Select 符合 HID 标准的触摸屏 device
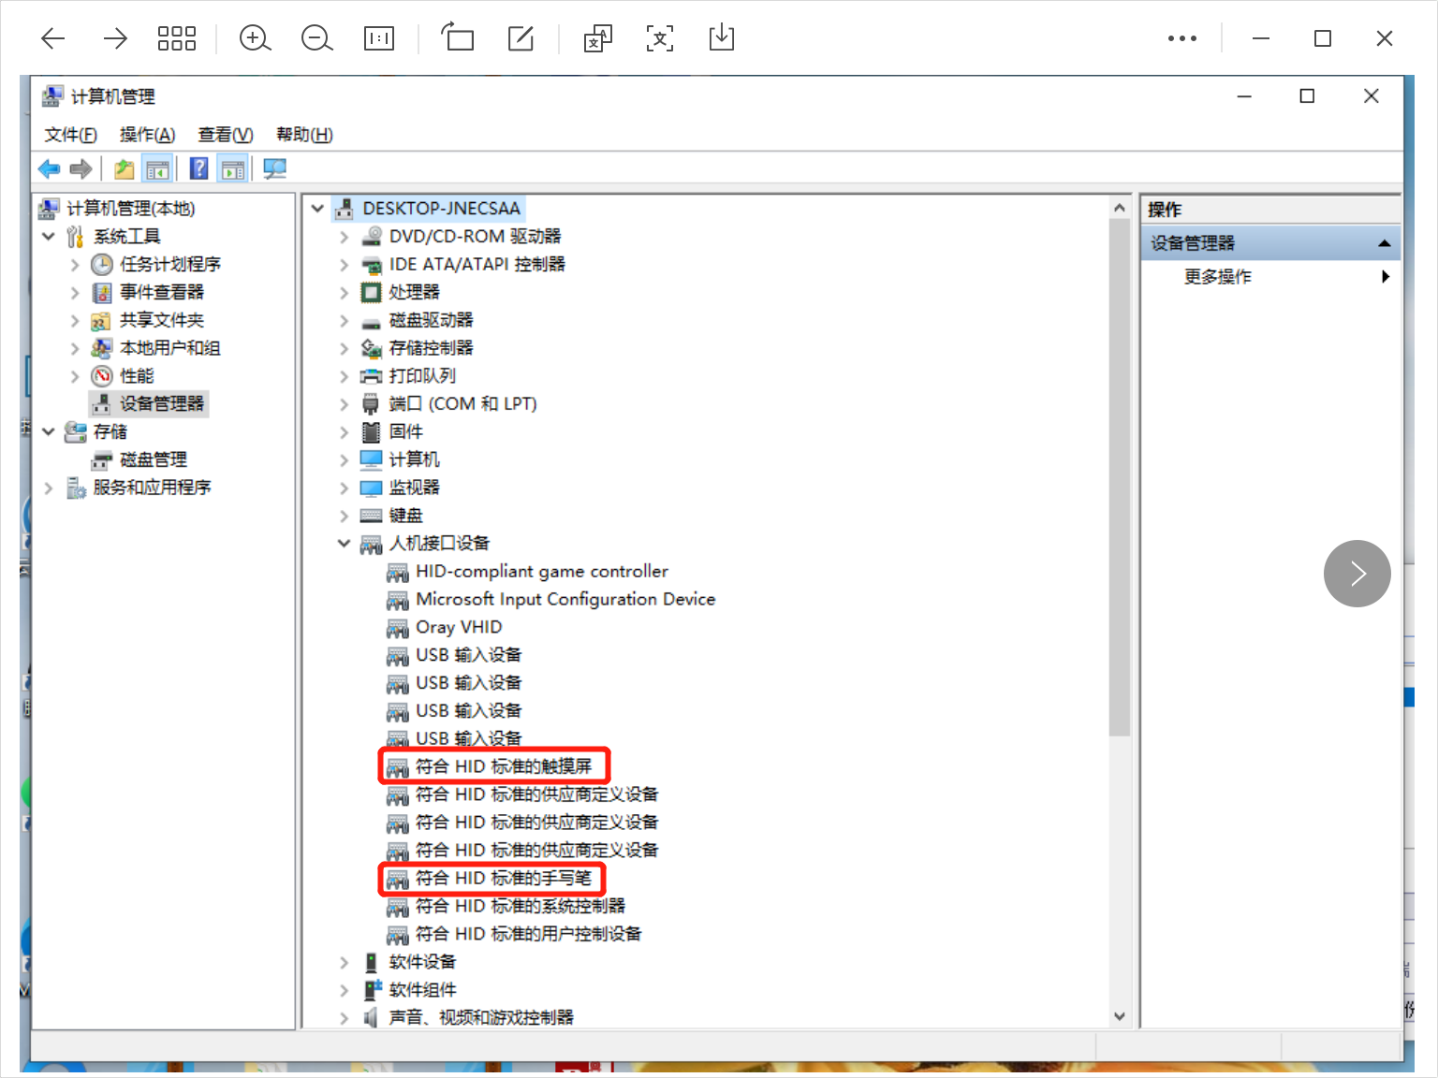 (503, 766)
